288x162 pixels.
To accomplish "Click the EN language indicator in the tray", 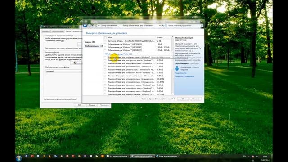I will 244,157.
